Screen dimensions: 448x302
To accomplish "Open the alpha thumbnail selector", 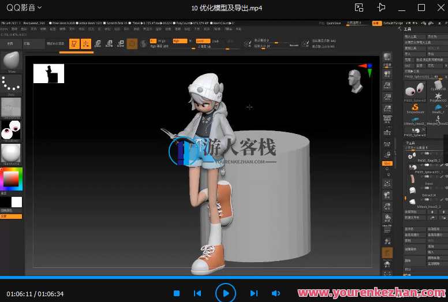I will pos(11,108).
